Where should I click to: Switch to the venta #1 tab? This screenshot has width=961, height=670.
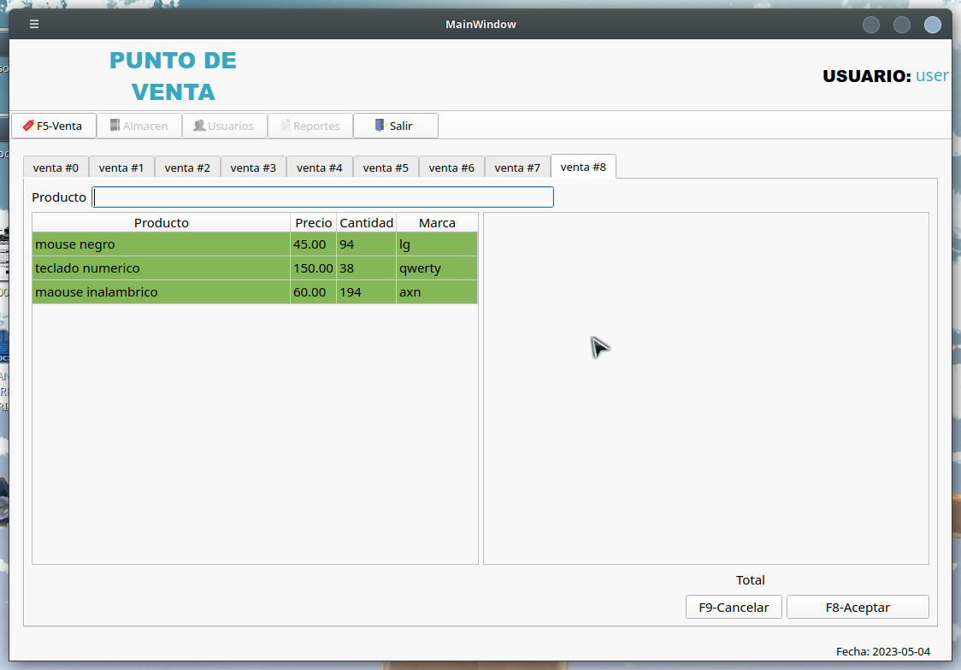tap(121, 167)
